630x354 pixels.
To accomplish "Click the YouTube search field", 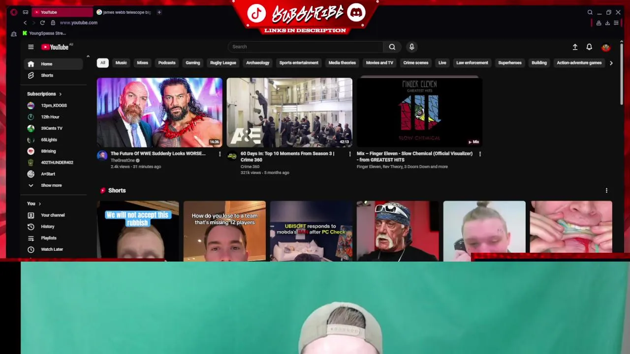I will pyautogui.click(x=305, y=47).
